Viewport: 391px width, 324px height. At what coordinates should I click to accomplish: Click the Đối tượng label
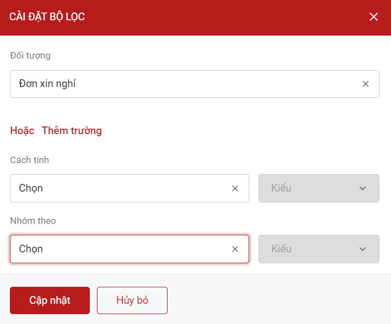30,55
